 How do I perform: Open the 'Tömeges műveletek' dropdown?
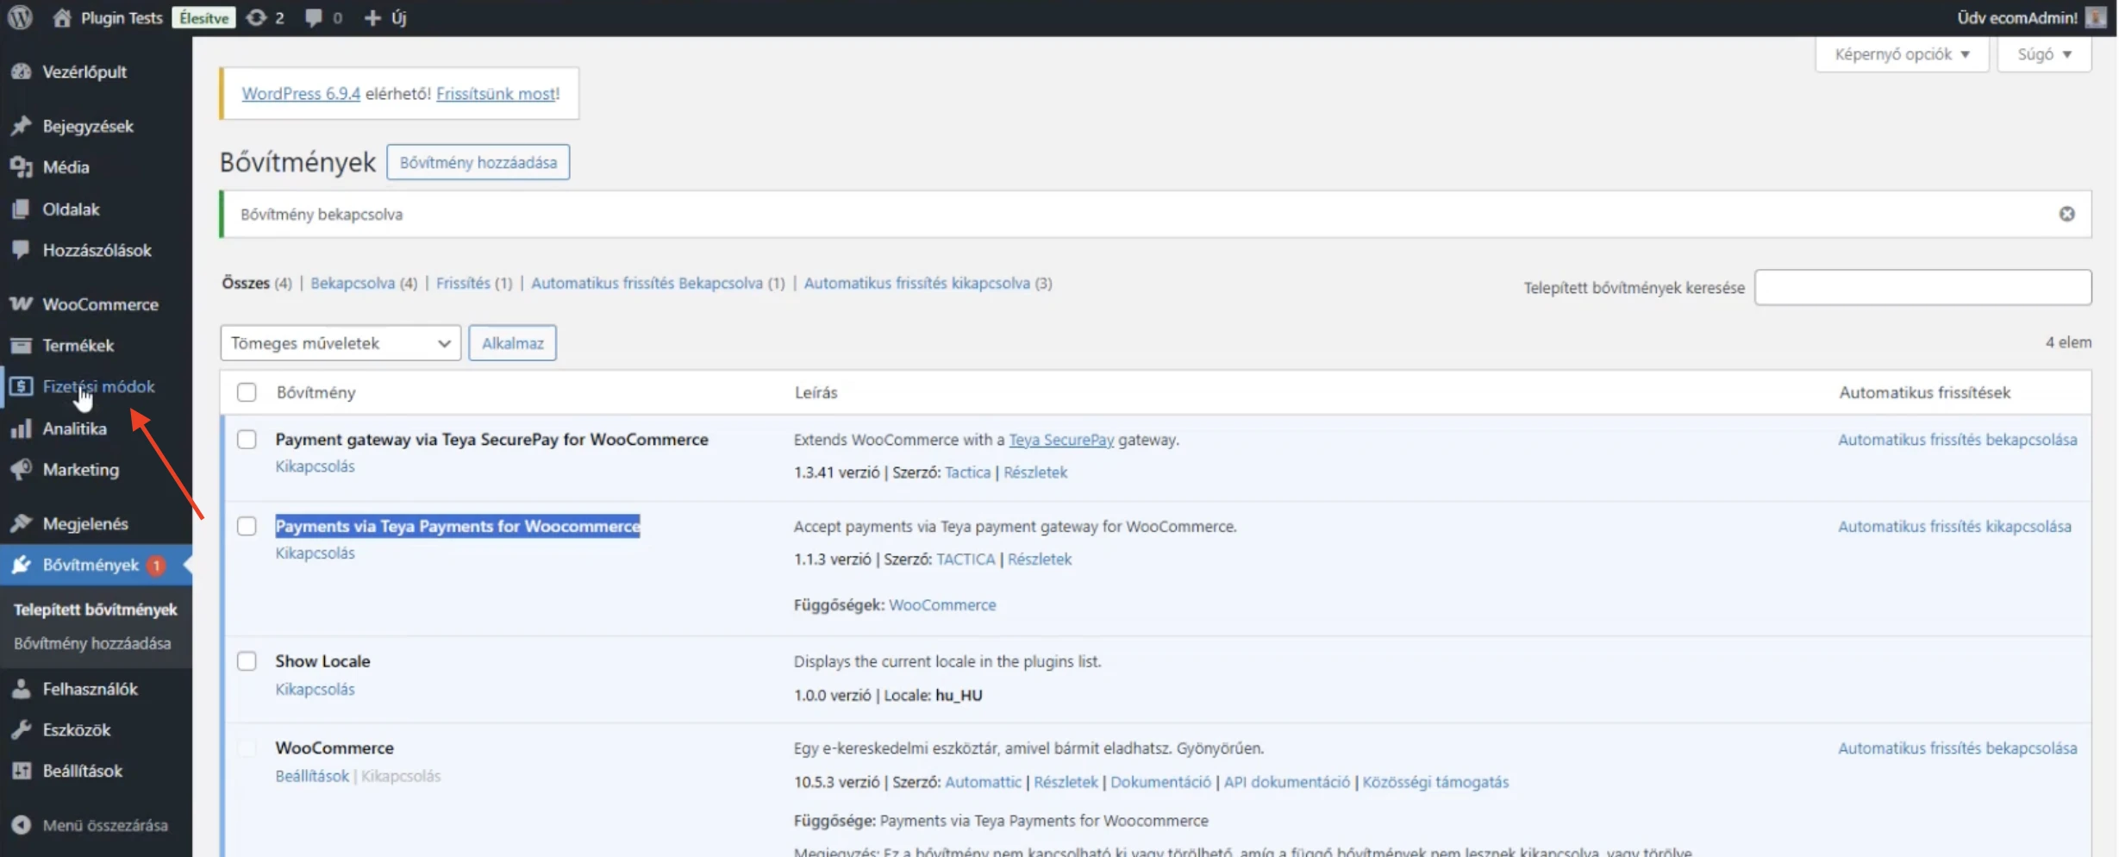point(340,343)
